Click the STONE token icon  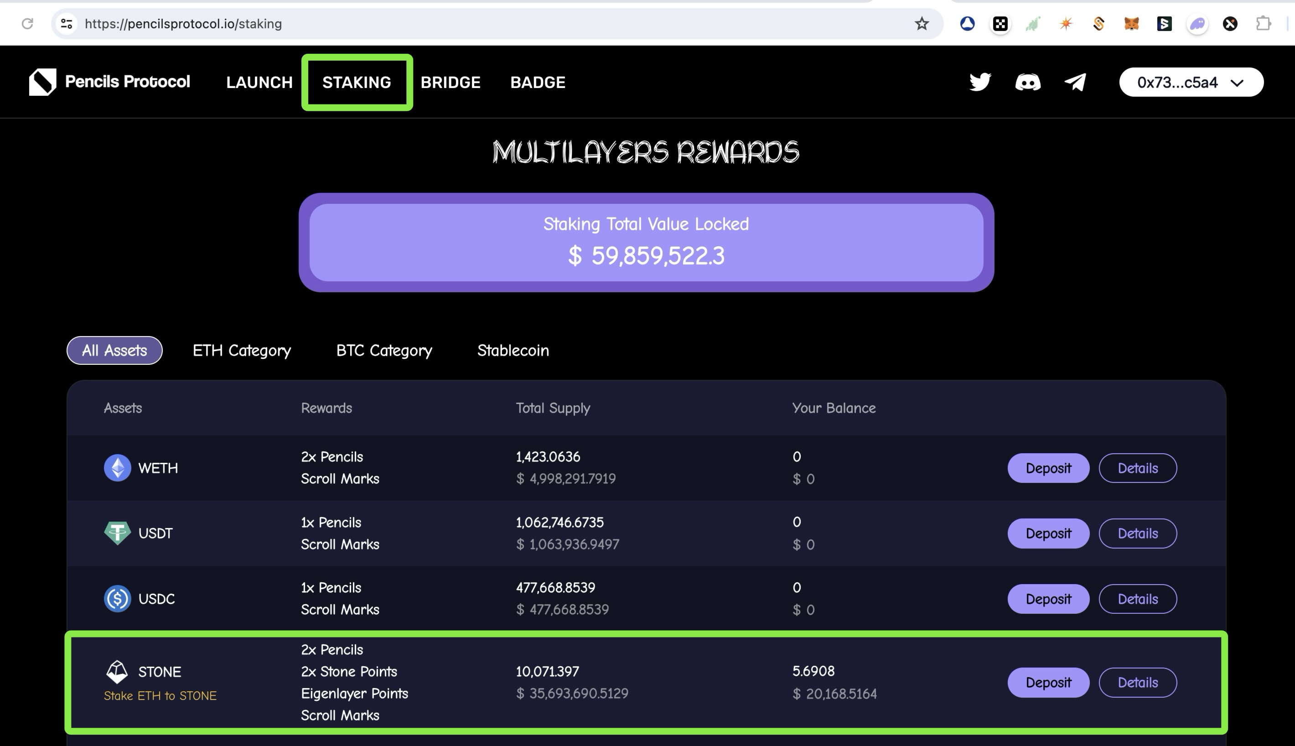pos(117,672)
